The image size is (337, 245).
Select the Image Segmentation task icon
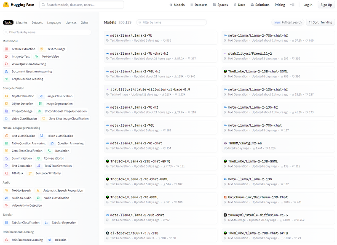[x=40, y=104]
